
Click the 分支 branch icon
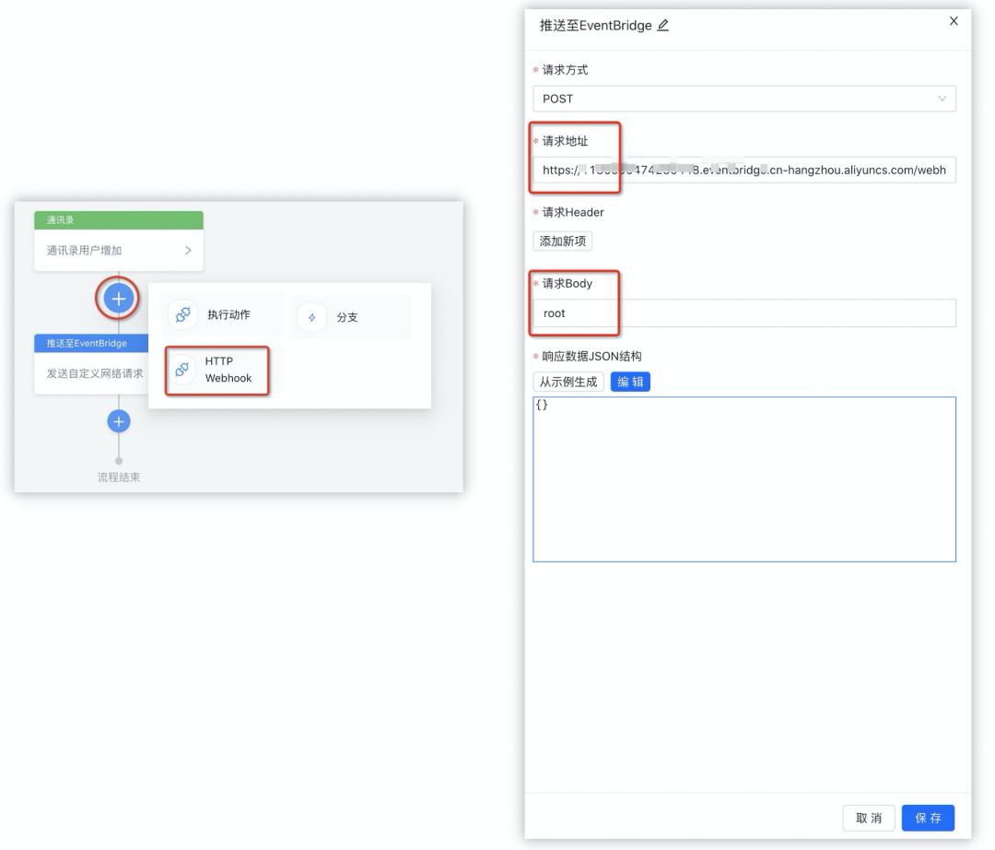pos(311,317)
